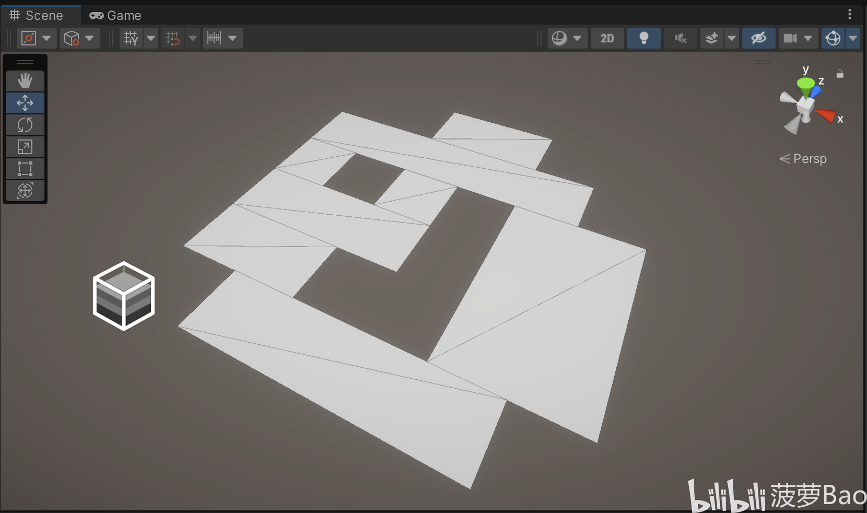867x513 pixels.
Task: Expand the Gizmos dropdown arrow
Action: click(853, 38)
